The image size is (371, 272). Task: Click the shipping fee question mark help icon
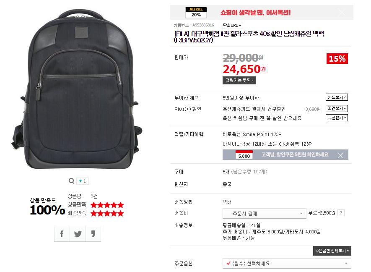pos(341,213)
